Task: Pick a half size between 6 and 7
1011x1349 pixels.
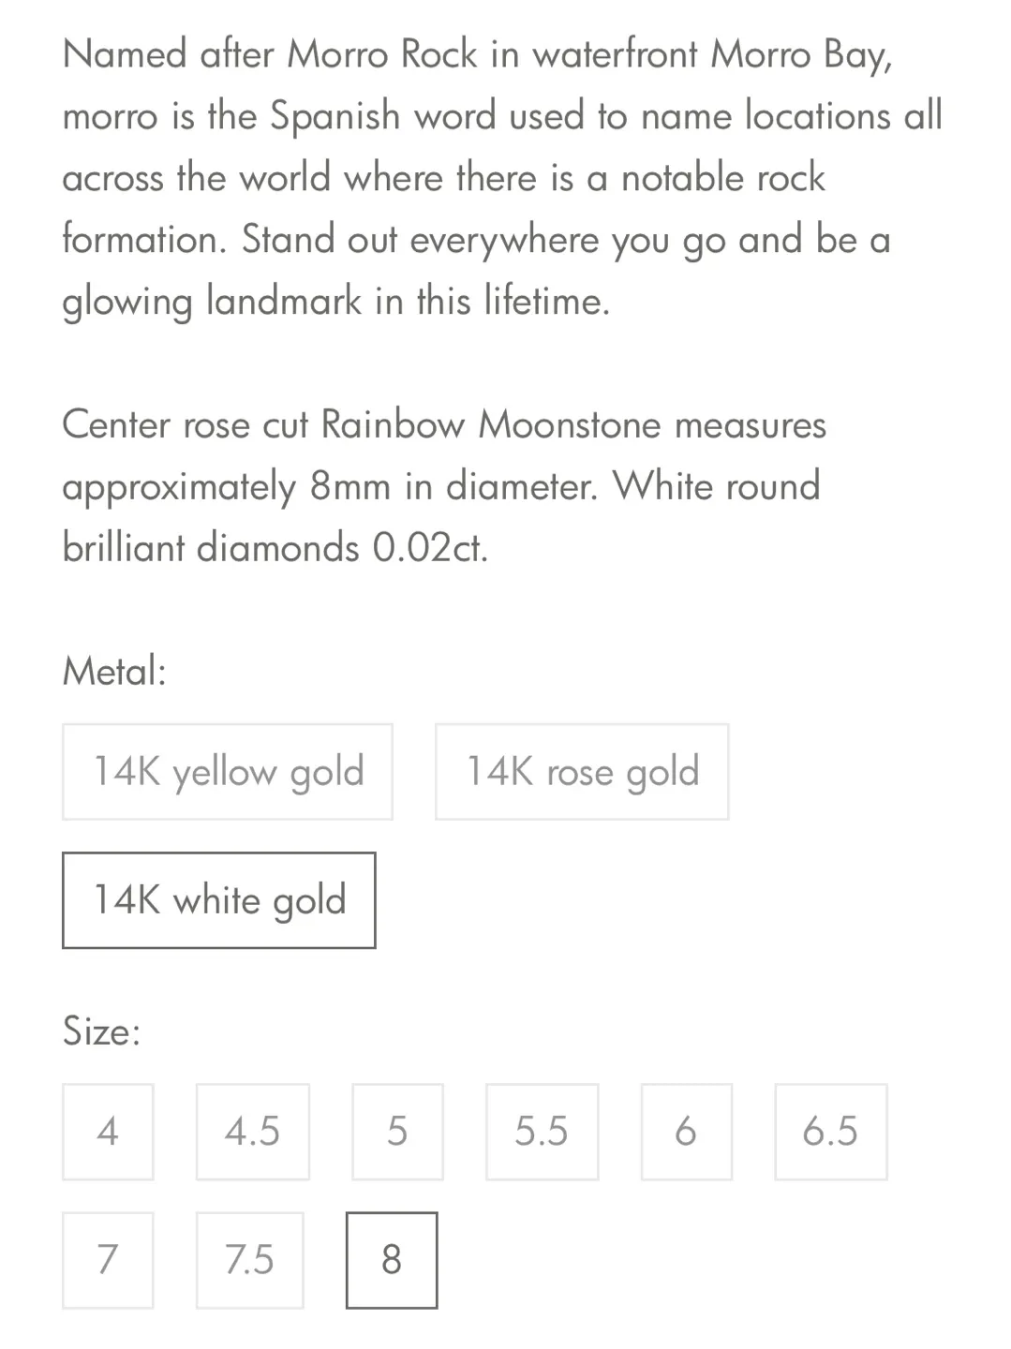Action: pos(830,1131)
